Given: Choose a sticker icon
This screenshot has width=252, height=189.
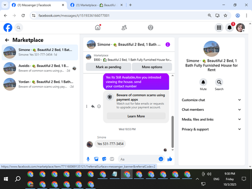Looking at the screenshot, I should click(x=104, y=159).
